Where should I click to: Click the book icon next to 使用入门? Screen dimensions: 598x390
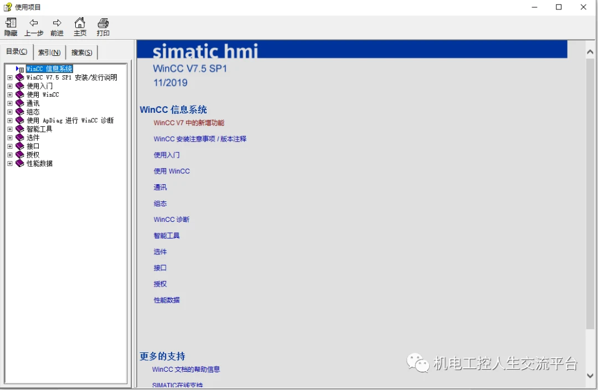coord(20,86)
